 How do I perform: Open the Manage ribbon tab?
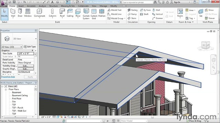click(x=103, y=6)
